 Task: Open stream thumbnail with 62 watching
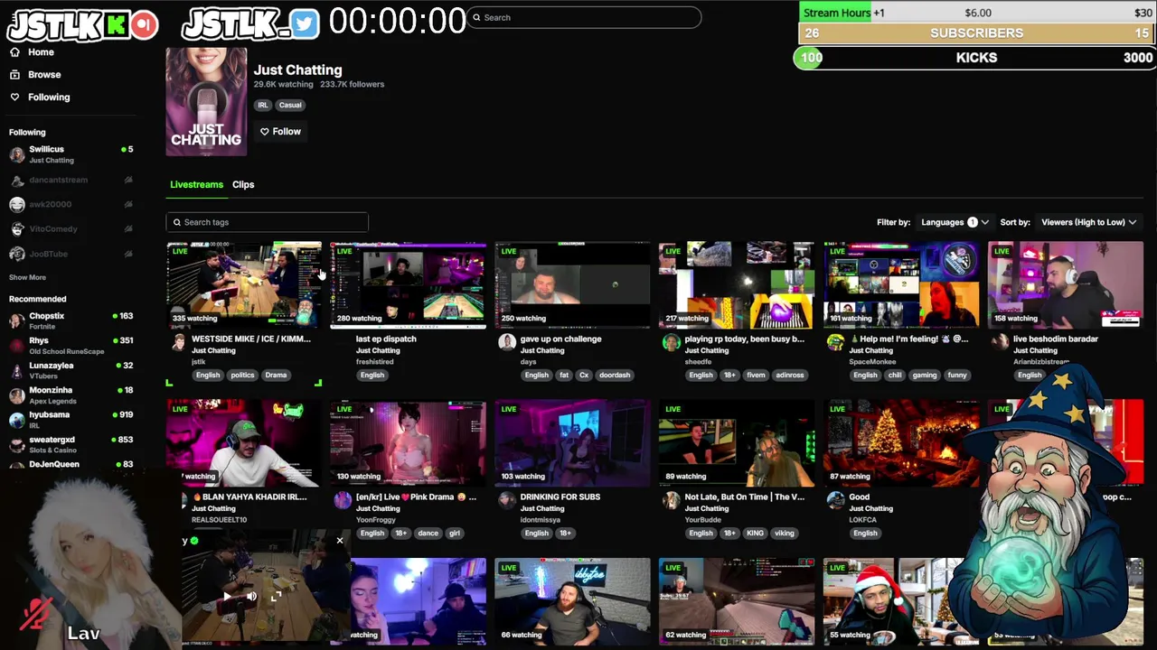(x=737, y=600)
